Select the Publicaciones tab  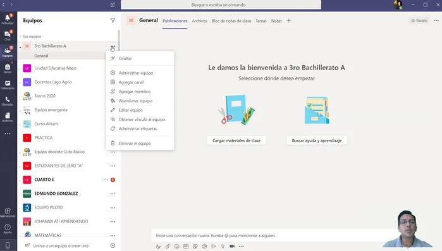[x=175, y=21]
